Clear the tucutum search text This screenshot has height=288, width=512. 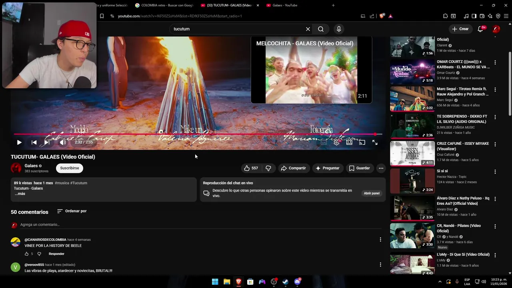point(308,29)
